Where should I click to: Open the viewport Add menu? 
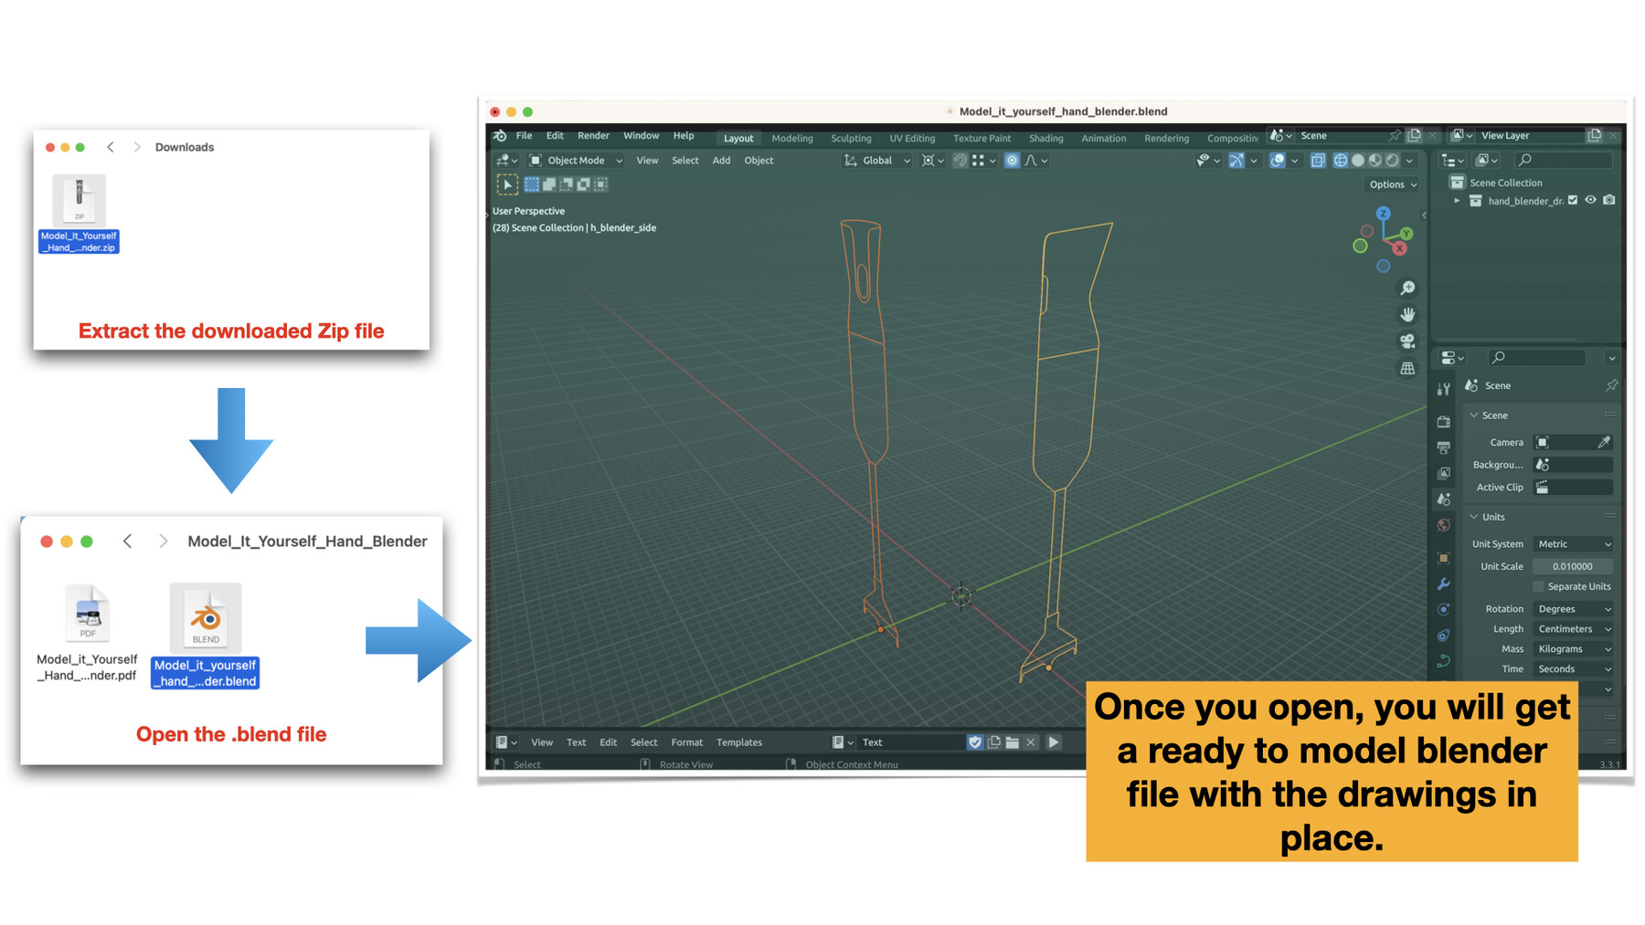pos(721,161)
